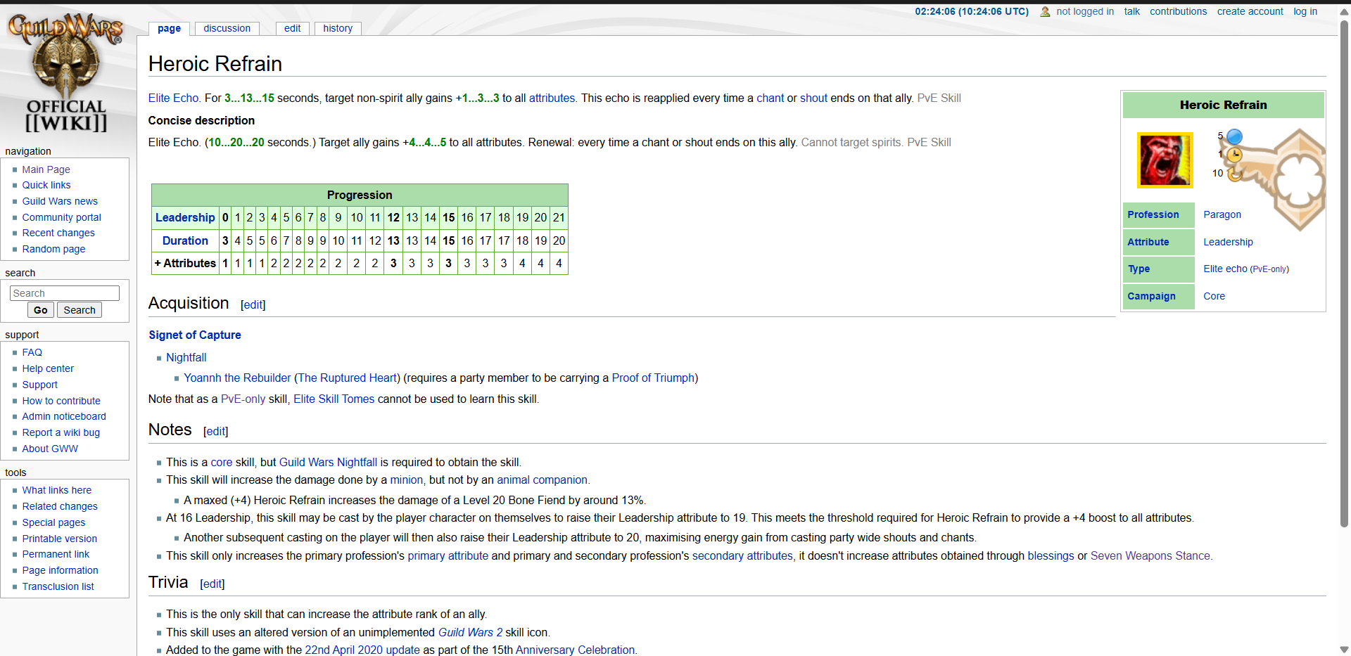
Task: Open animal companion link
Action: [542, 480]
